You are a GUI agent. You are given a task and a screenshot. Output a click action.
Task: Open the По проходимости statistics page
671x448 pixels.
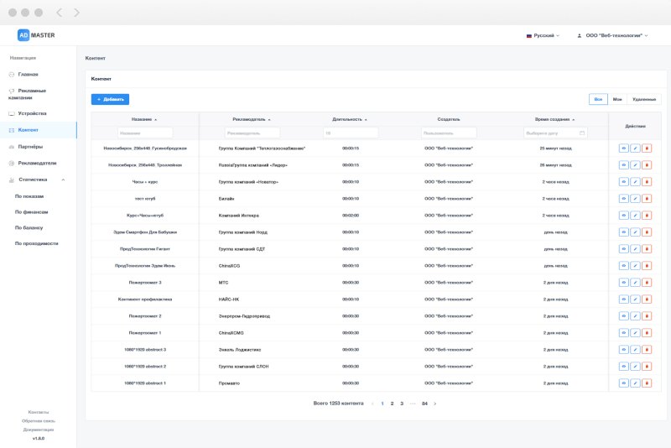click(x=39, y=243)
